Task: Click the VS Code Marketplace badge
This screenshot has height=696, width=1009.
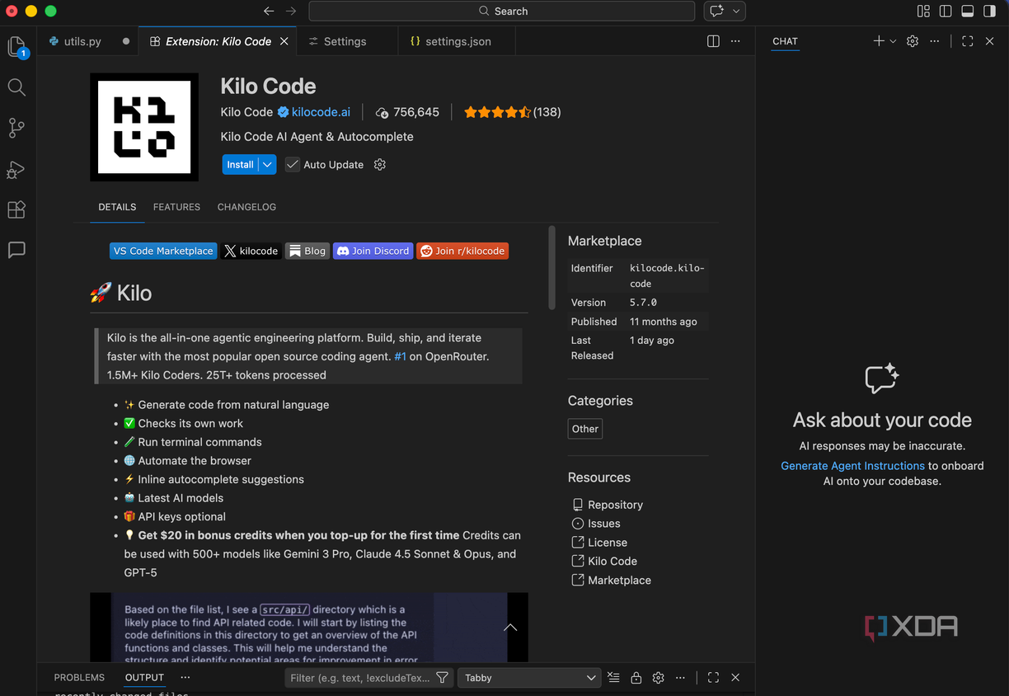Action: click(x=163, y=251)
